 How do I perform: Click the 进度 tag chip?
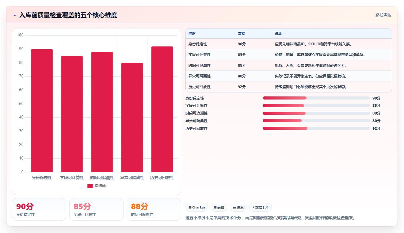point(238,207)
